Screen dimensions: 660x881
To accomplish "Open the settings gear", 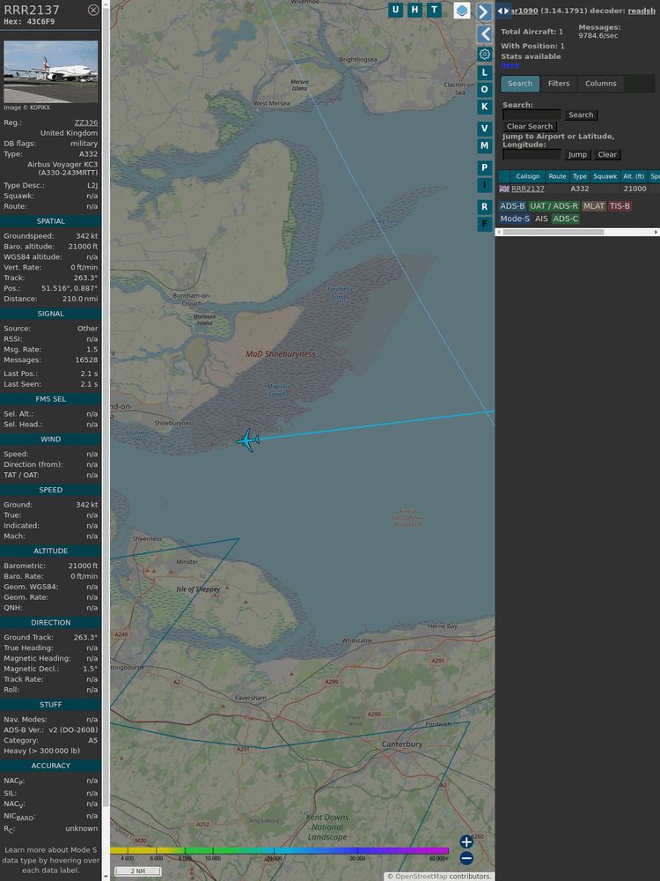I will [485, 54].
